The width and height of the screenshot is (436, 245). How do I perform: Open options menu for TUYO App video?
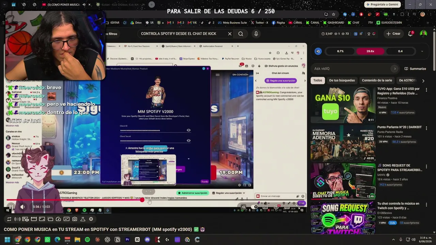click(x=426, y=90)
